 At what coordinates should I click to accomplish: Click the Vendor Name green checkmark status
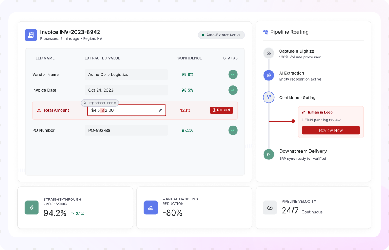pos(233,74)
